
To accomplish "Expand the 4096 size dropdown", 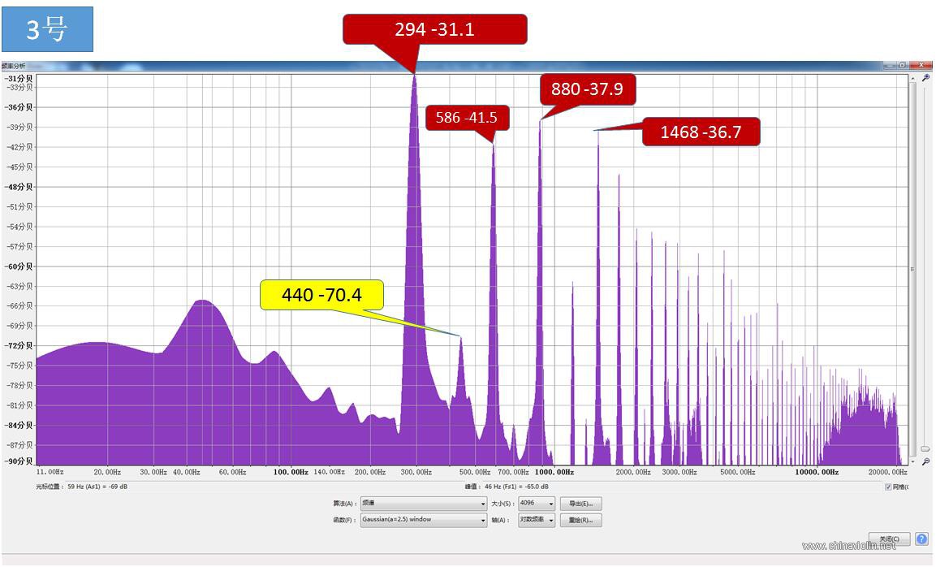I will coord(537,504).
